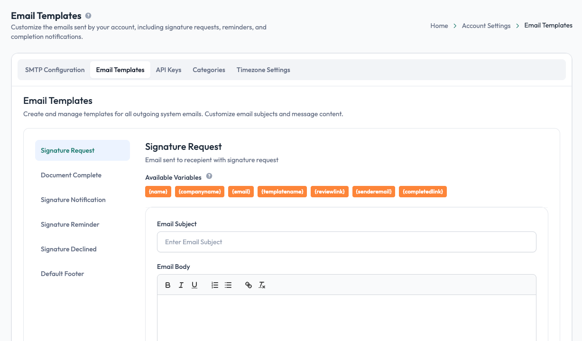
Task: Toggle underline formatting in the editor
Action: (194, 285)
